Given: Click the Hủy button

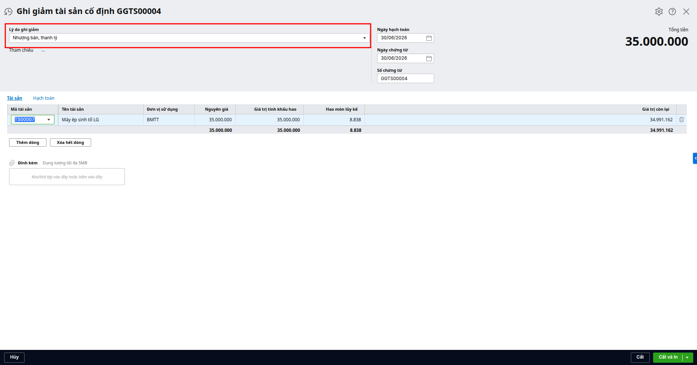Looking at the screenshot, I should point(14,357).
